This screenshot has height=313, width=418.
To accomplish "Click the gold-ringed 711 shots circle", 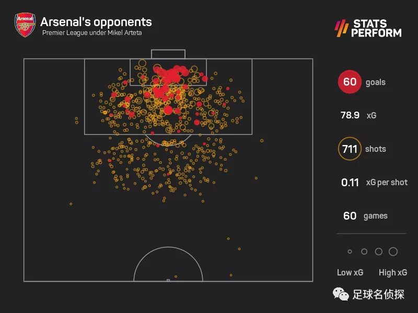I will tap(350, 149).
